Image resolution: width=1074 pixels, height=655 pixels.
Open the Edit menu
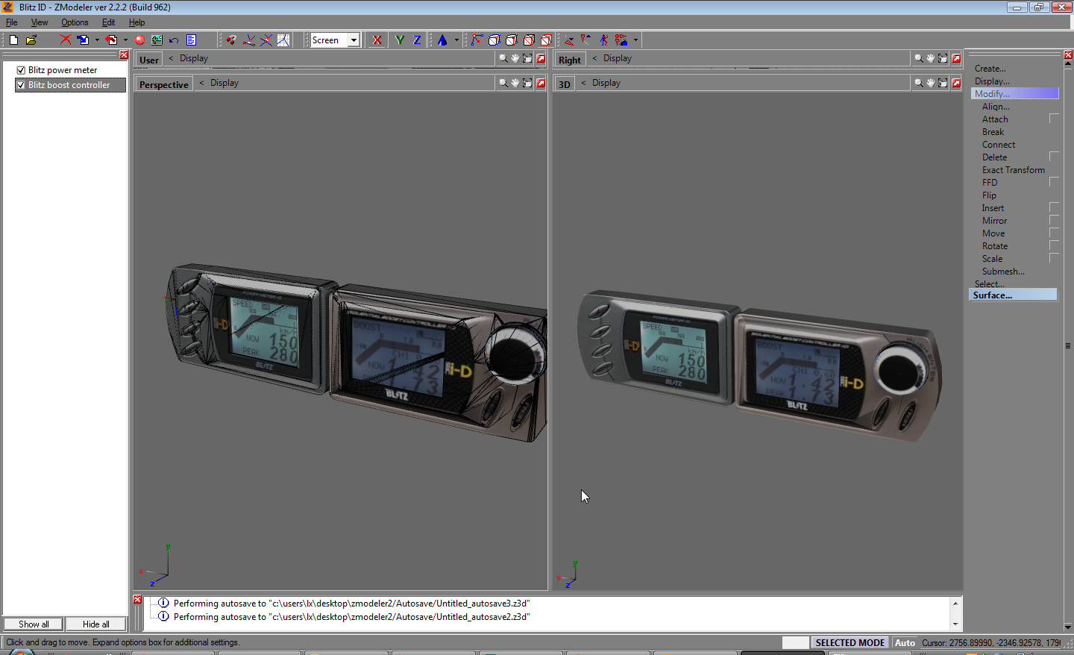[x=108, y=22]
